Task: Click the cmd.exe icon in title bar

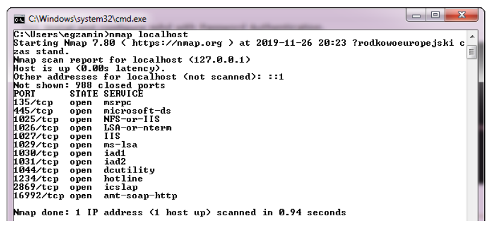Action: [19, 19]
